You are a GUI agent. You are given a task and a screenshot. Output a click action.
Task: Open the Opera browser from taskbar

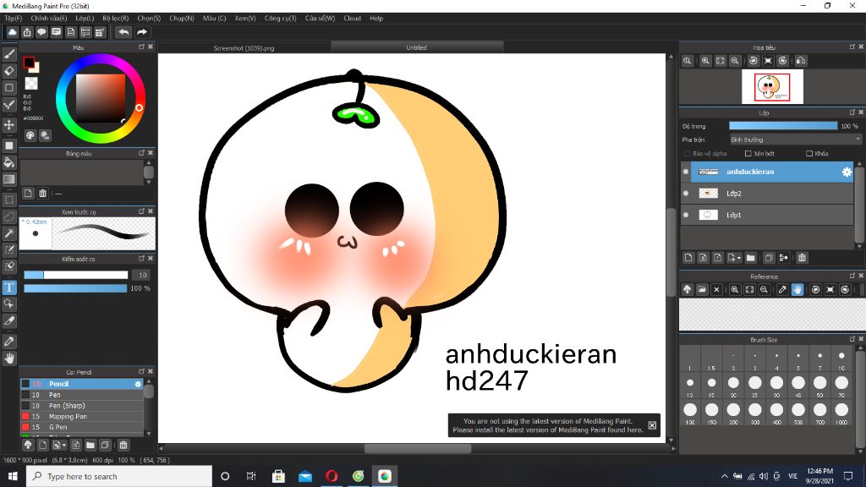pos(332,476)
